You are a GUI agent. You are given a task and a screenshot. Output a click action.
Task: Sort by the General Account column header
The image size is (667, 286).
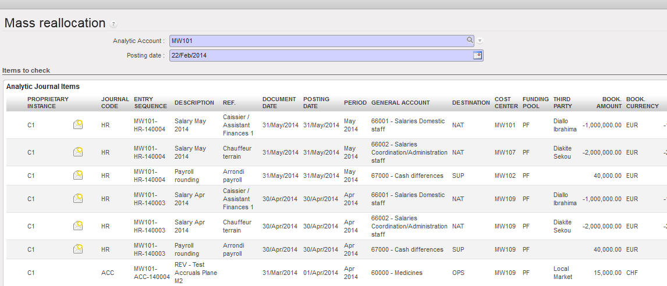pos(400,103)
